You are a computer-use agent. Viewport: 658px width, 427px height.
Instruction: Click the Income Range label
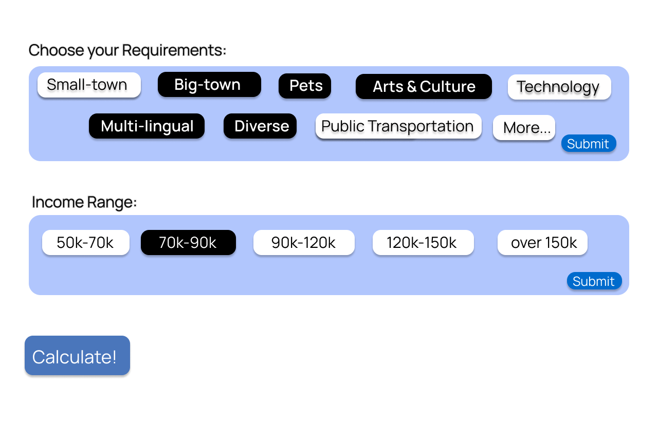click(x=84, y=202)
